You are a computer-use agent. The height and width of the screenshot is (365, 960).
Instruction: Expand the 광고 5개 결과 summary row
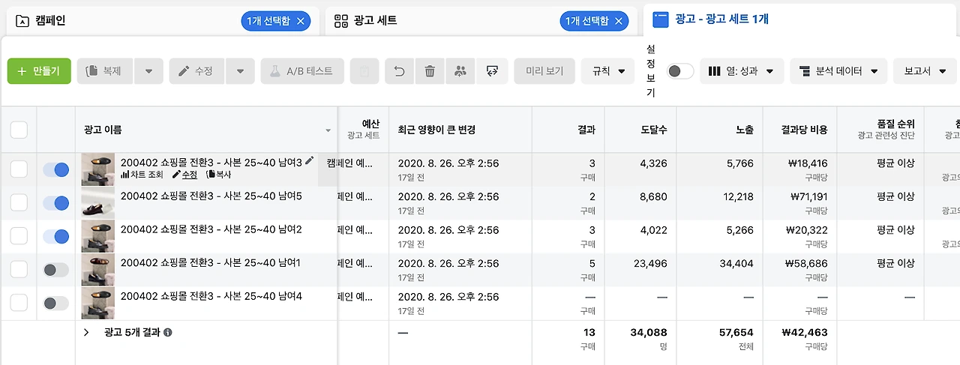coord(86,332)
